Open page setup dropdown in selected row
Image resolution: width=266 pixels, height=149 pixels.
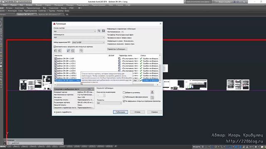(x=138, y=81)
